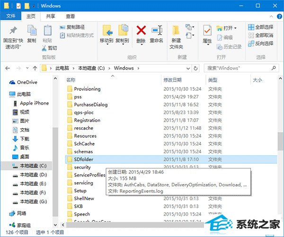Click the Copy (复制) ribbon icon
This screenshot has height=237, width=284.
pyautogui.click(x=32, y=30)
